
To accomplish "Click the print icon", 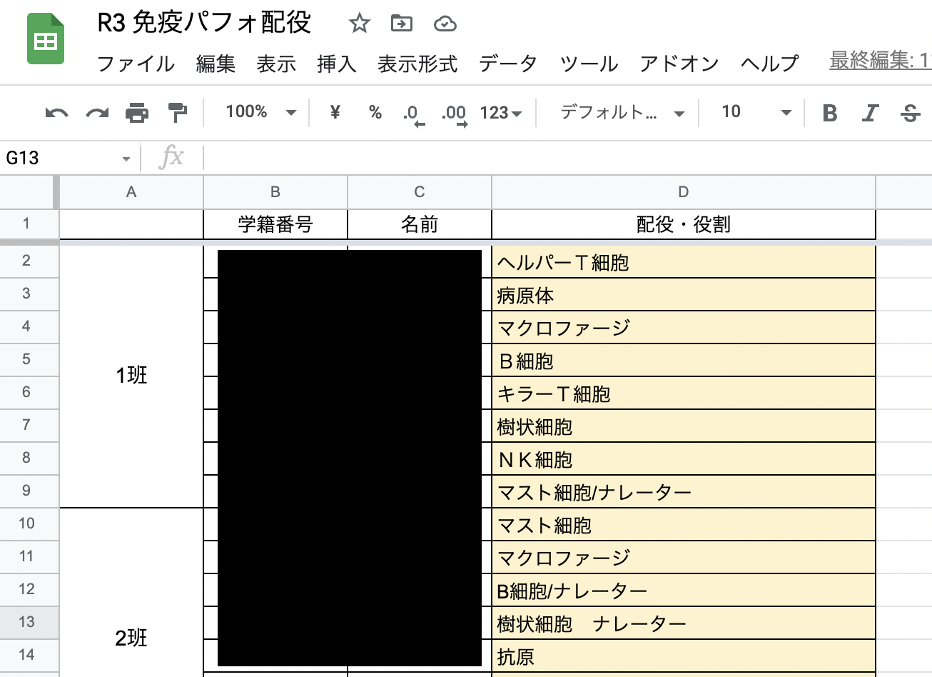I will click(137, 113).
